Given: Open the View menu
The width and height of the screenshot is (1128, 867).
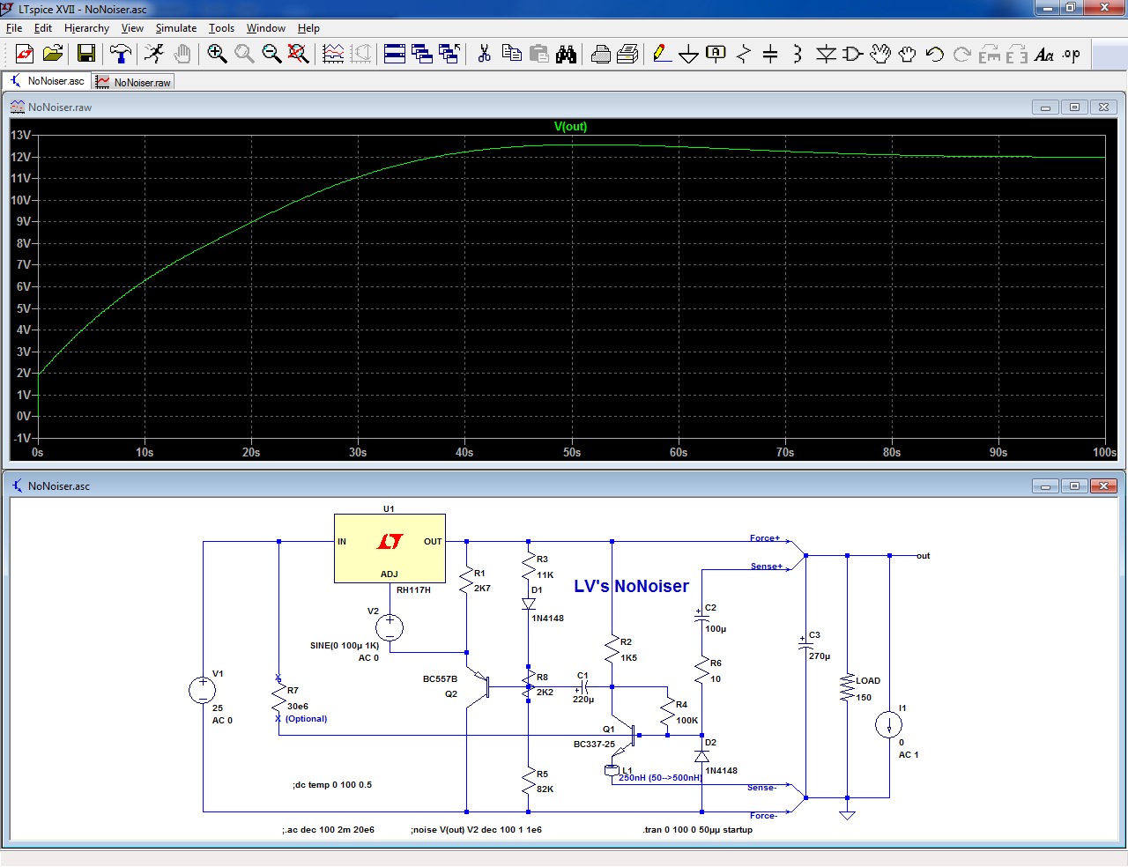Looking at the screenshot, I should [x=132, y=28].
